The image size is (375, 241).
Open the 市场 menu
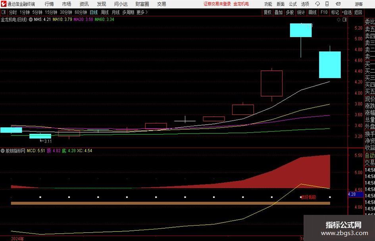(67, 4)
